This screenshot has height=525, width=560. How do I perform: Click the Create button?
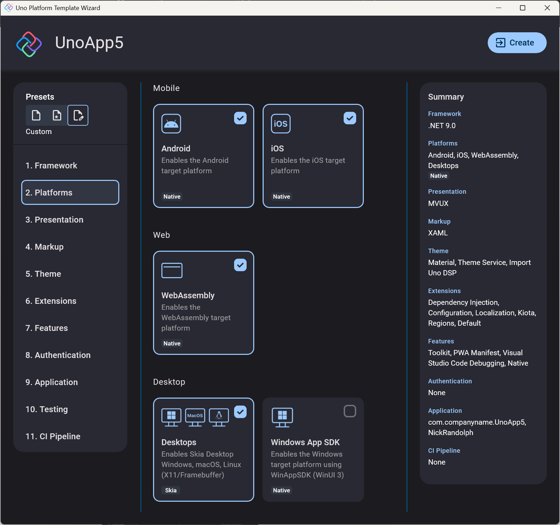pos(517,43)
